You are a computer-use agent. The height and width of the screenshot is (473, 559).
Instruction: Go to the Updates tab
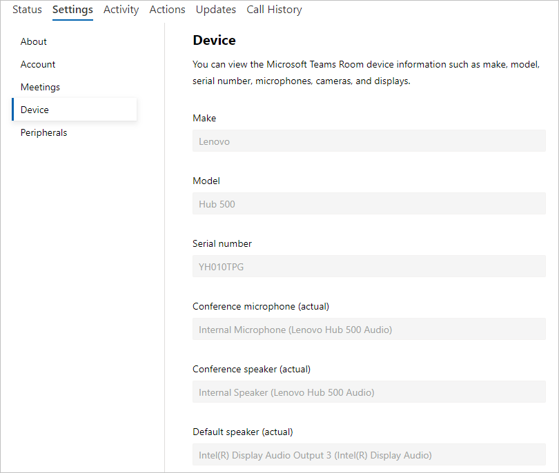[x=216, y=10]
